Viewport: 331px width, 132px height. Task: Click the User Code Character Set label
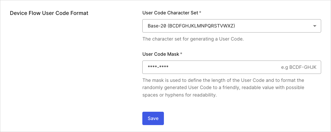click(x=170, y=13)
